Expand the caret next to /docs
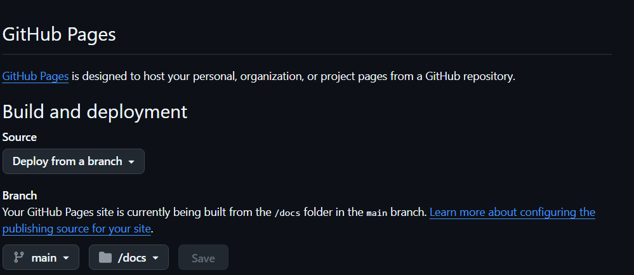Image resolution: width=634 pixels, height=275 pixels. point(155,258)
